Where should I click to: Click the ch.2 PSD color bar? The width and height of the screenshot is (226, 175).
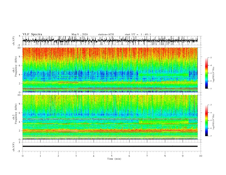tap(206, 120)
